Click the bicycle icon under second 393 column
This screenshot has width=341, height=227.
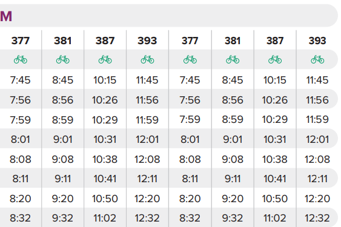coord(317,59)
